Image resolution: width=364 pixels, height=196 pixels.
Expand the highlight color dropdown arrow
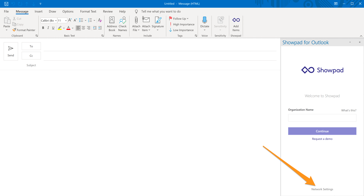[x=64, y=28]
